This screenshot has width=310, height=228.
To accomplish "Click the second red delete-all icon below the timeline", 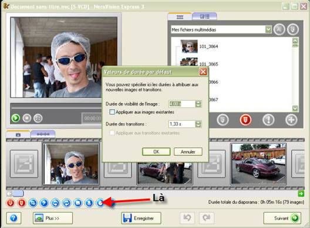I will click(22, 203).
